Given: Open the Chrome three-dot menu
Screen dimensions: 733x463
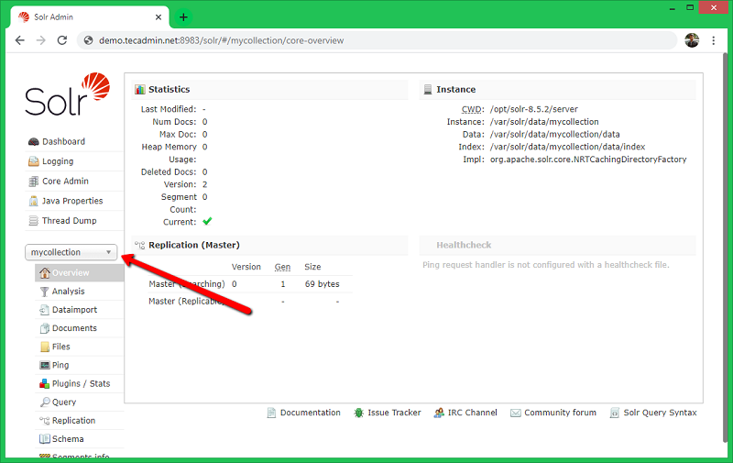Looking at the screenshot, I should [714, 40].
